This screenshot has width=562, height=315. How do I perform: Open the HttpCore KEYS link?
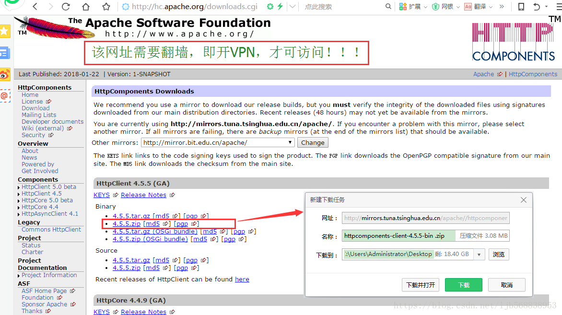(x=102, y=312)
